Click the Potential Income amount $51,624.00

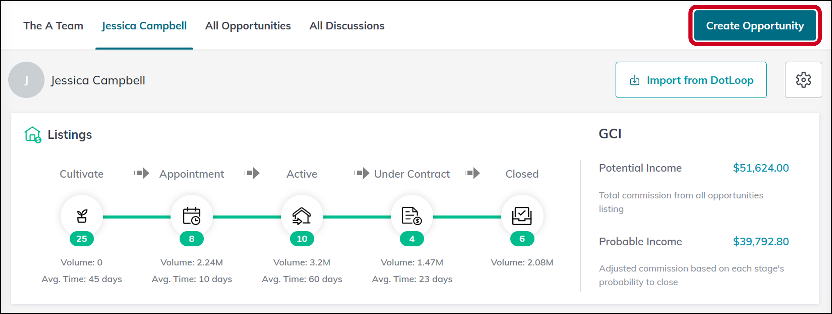(x=760, y=168)
